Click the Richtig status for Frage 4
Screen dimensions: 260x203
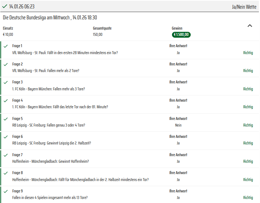(248, 107)
